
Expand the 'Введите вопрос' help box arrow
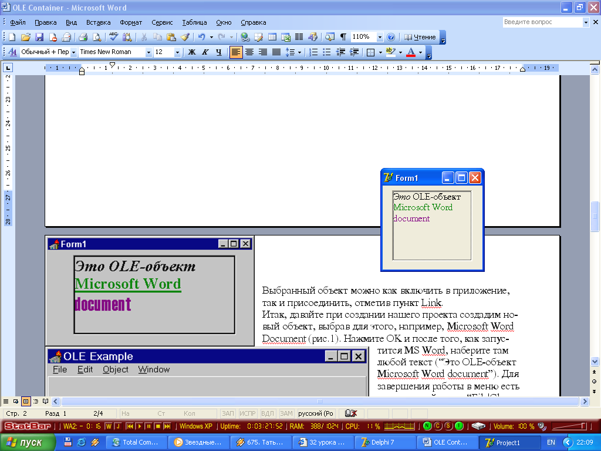586,22
